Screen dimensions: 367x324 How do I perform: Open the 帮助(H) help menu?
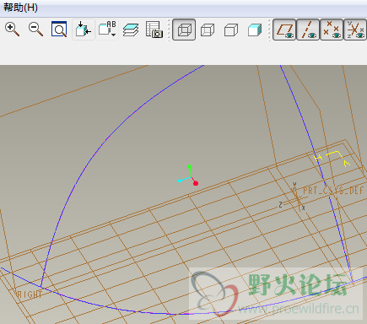tap(20, 8)
